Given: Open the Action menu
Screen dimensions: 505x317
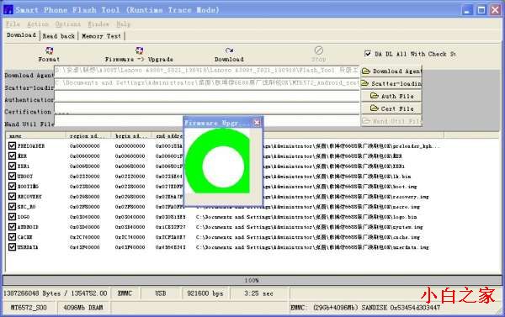Looking at the screenshot, I should (x=38, y=24).
